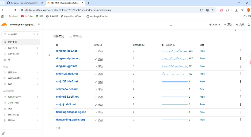The height and width of the screenshot is (137, 251).
Task: Close the GitHub Releases browser tab
Action: [x=42, y=3]
